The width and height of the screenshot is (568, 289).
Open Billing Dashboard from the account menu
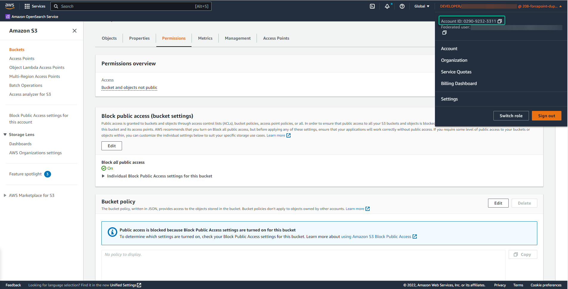pos(459,84)
